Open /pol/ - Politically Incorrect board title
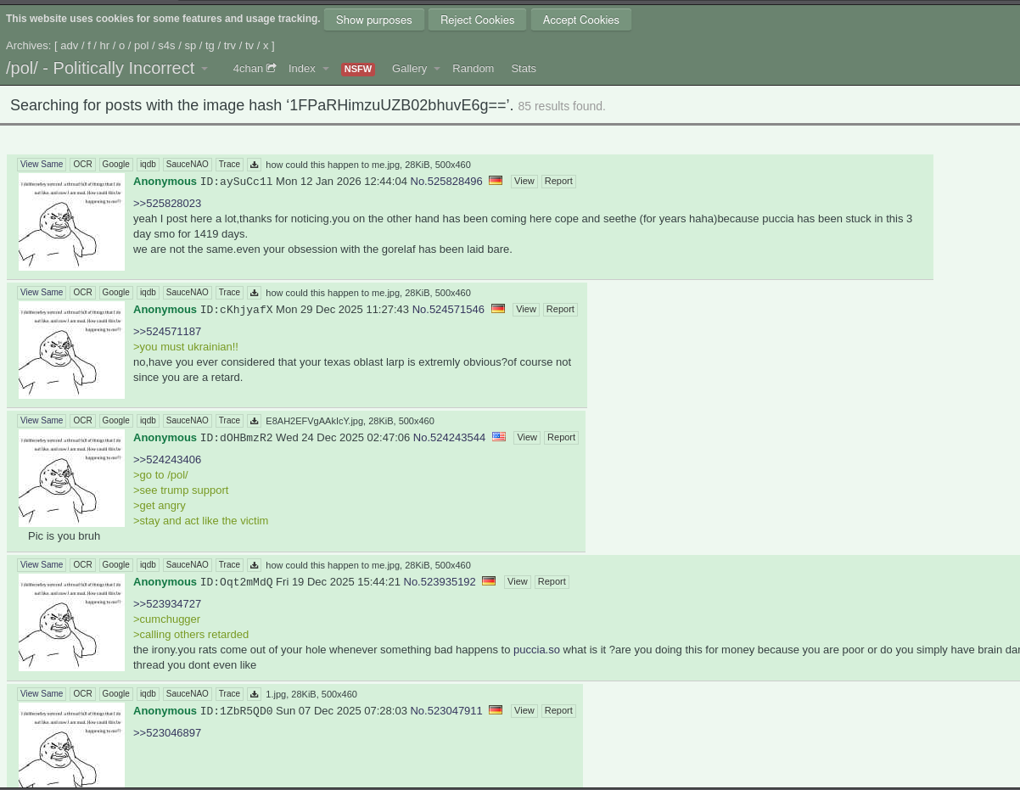1020x790 pixels. (100, 68)
